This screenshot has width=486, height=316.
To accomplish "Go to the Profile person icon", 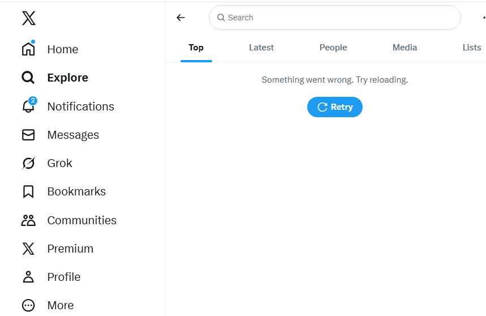I will tap(28, 277).
